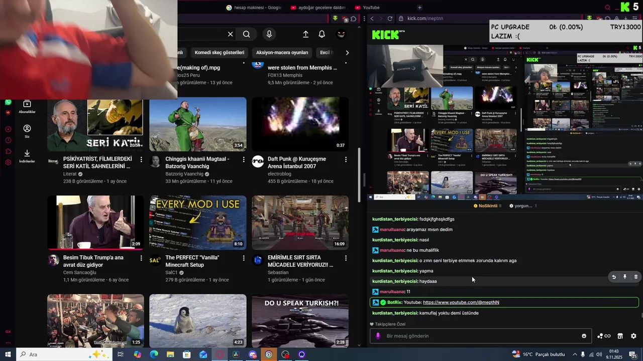Open Task View on the taskbar
Viewport: 643px width, 361px height.
tap(121, 354)
